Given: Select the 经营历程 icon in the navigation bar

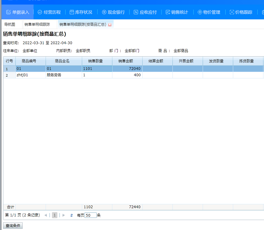Looking at the screenshot, I should point(49,12).
